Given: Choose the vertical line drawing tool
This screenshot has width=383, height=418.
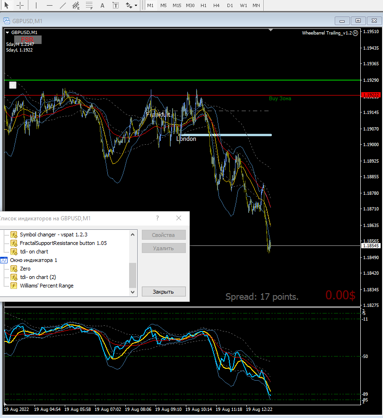Looking at the screenshot, I should click(x=36, y=6).
